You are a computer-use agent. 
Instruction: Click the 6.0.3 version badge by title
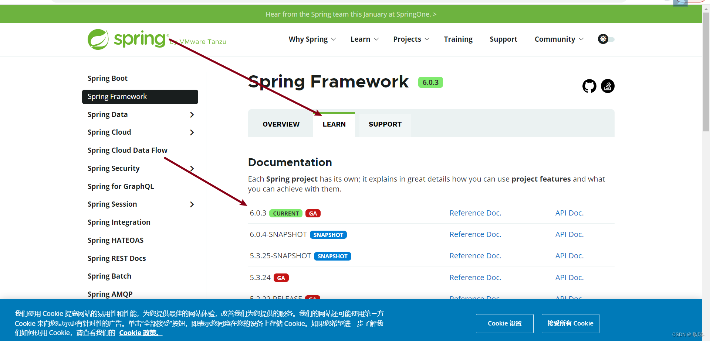430,82
